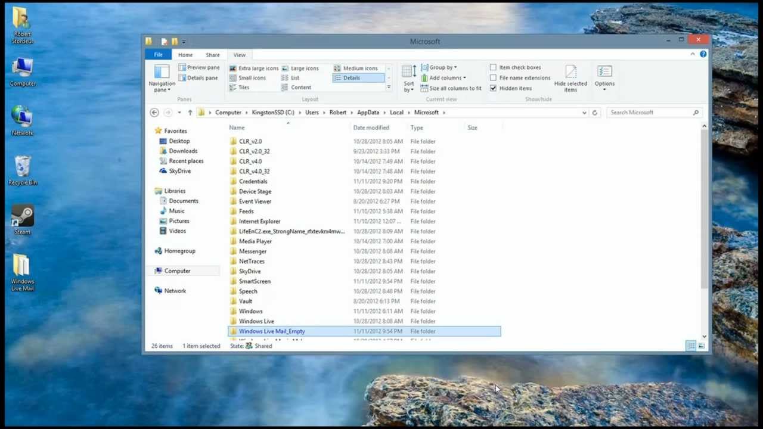This screenshot has width=763, height=429.
Task: Switch to Share ribbon tab
Action: 212,55
